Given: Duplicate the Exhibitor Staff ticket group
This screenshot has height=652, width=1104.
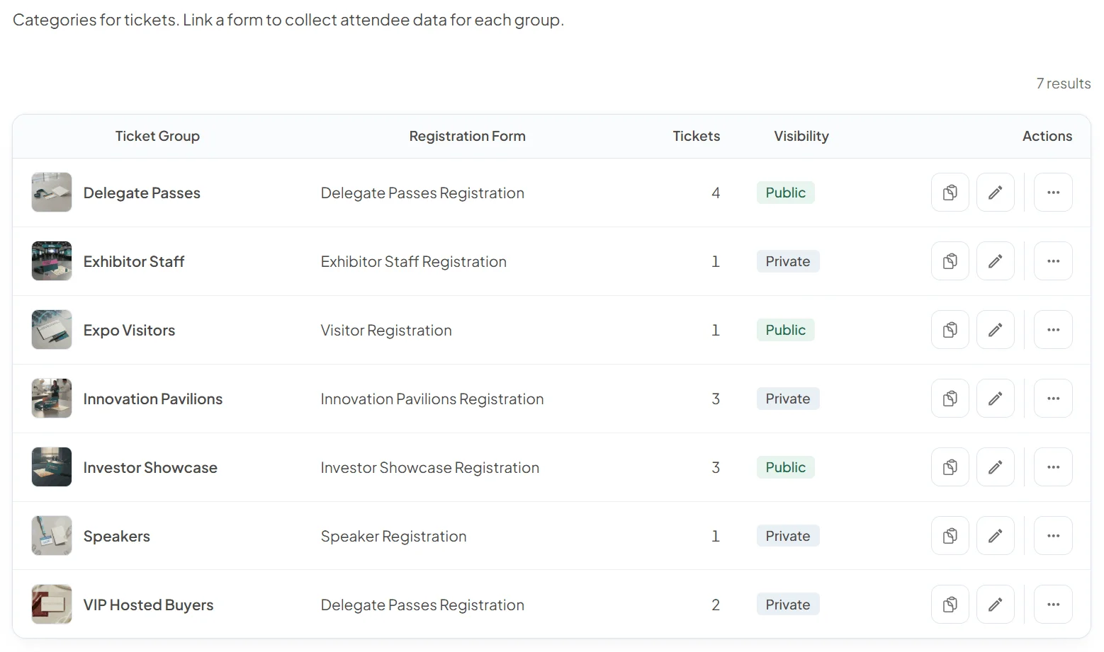Looking at the screenshot, I should pos(950,261).
